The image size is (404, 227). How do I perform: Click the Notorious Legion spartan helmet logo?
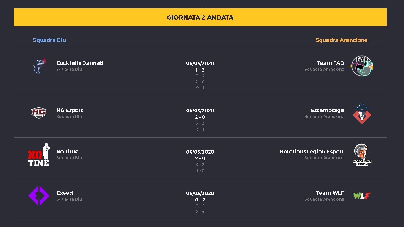pos(362,155)
